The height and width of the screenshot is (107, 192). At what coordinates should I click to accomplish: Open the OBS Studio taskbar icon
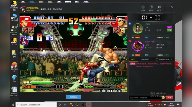83,105
